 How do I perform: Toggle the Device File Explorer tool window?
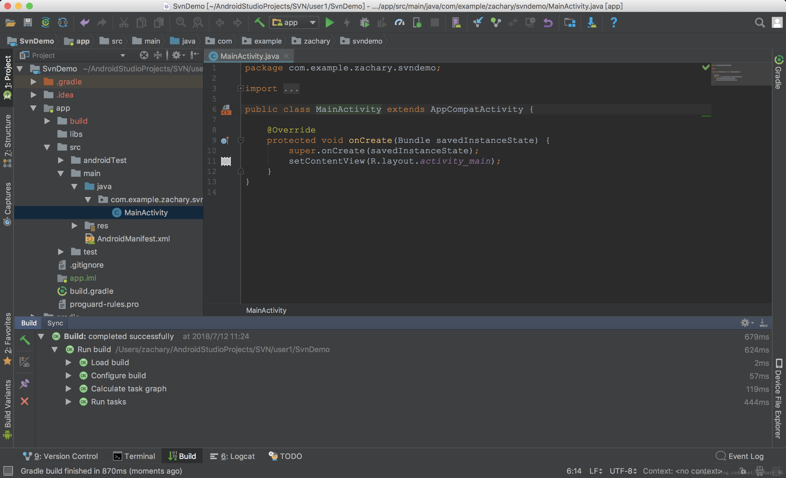point(779,399)
